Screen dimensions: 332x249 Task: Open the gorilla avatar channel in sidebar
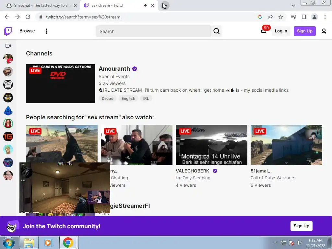tap(8, 85)
